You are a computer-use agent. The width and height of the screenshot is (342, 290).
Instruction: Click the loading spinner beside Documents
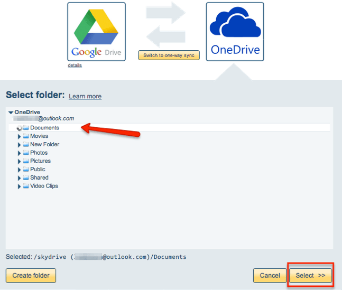(20, 128)
